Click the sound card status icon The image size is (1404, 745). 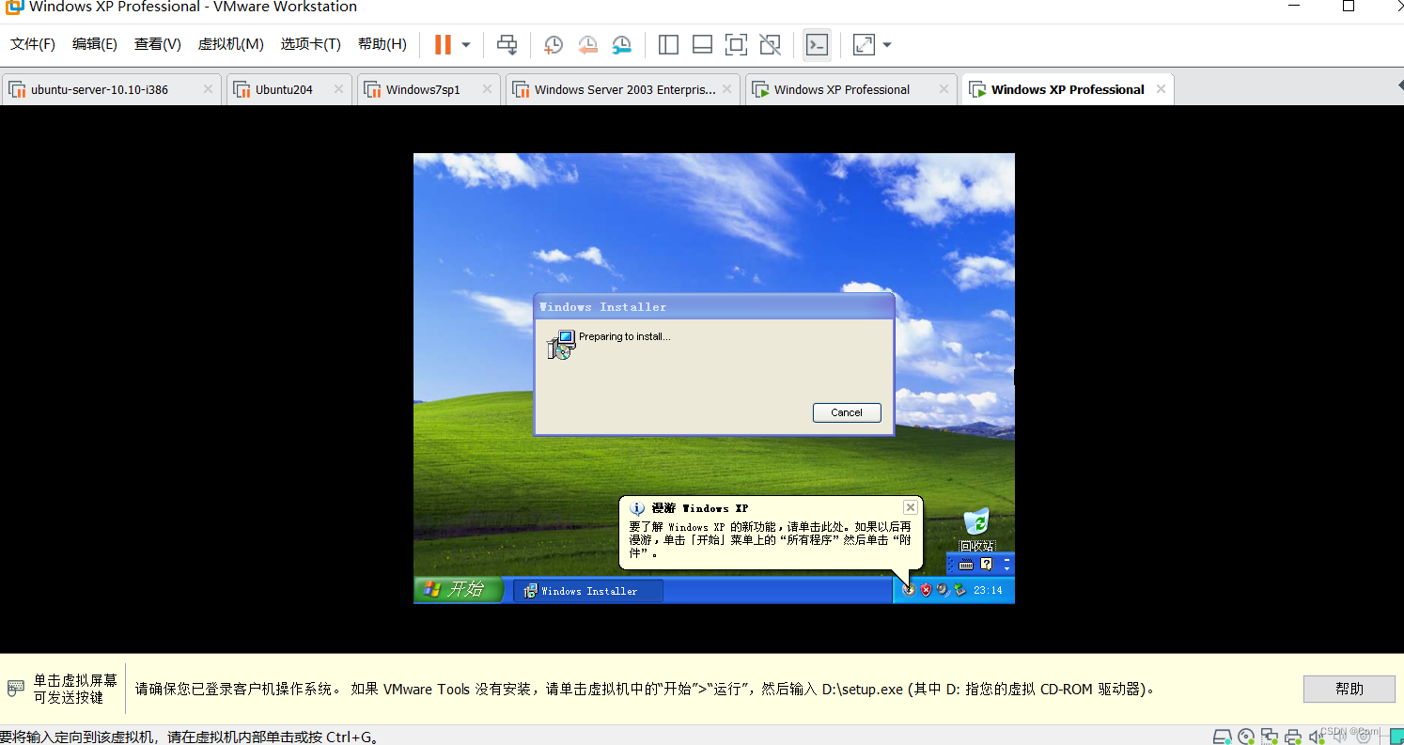point(1316,737)
